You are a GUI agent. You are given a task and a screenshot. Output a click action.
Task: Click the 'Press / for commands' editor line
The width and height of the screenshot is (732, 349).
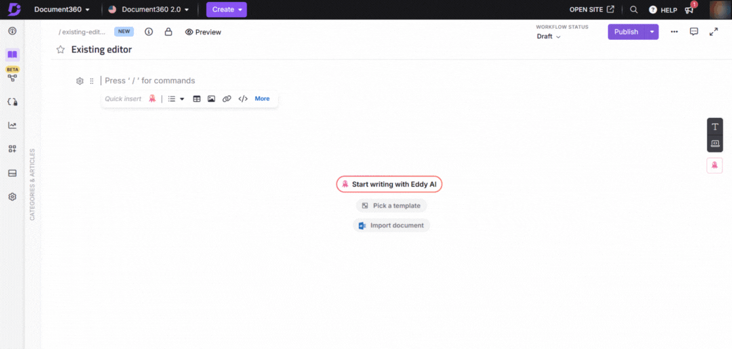click(150, 81)
